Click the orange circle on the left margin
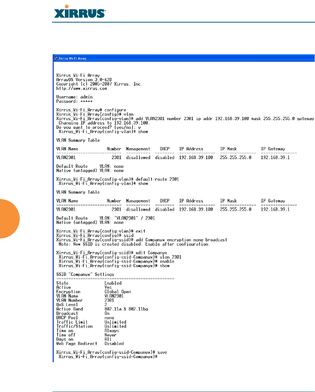This screenshot has width=315, height=392. 9,219
